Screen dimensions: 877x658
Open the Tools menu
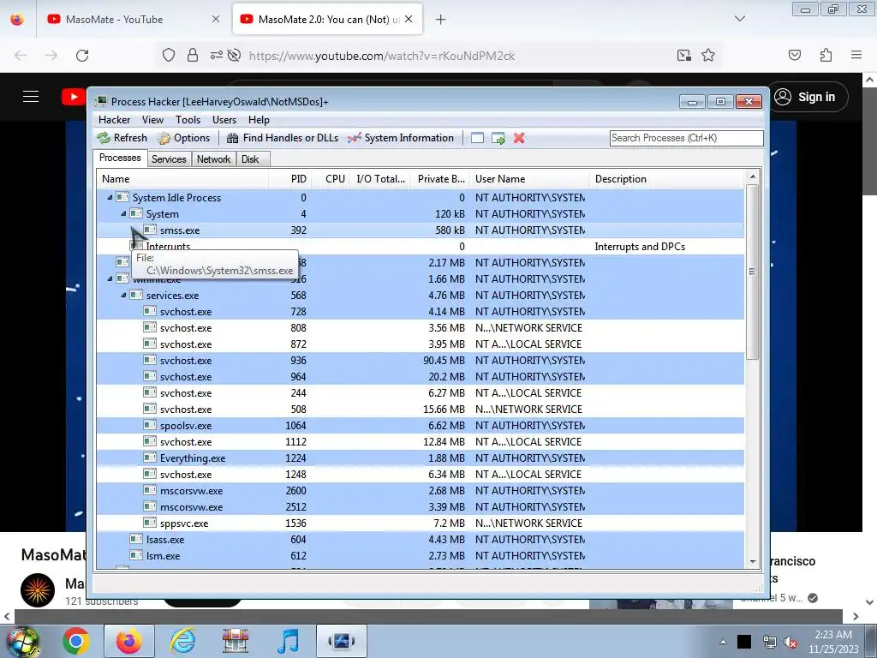[188, 120]
